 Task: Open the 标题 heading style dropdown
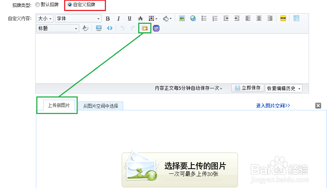[x=58, y=28]
